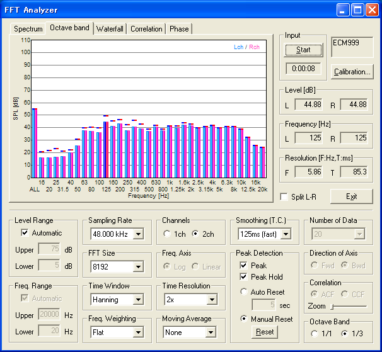
Task: Select the Octave band tab
Action: tap(69, 28)
